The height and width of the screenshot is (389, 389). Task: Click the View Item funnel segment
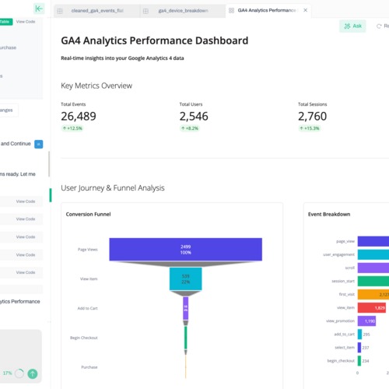tap(186, 279)
